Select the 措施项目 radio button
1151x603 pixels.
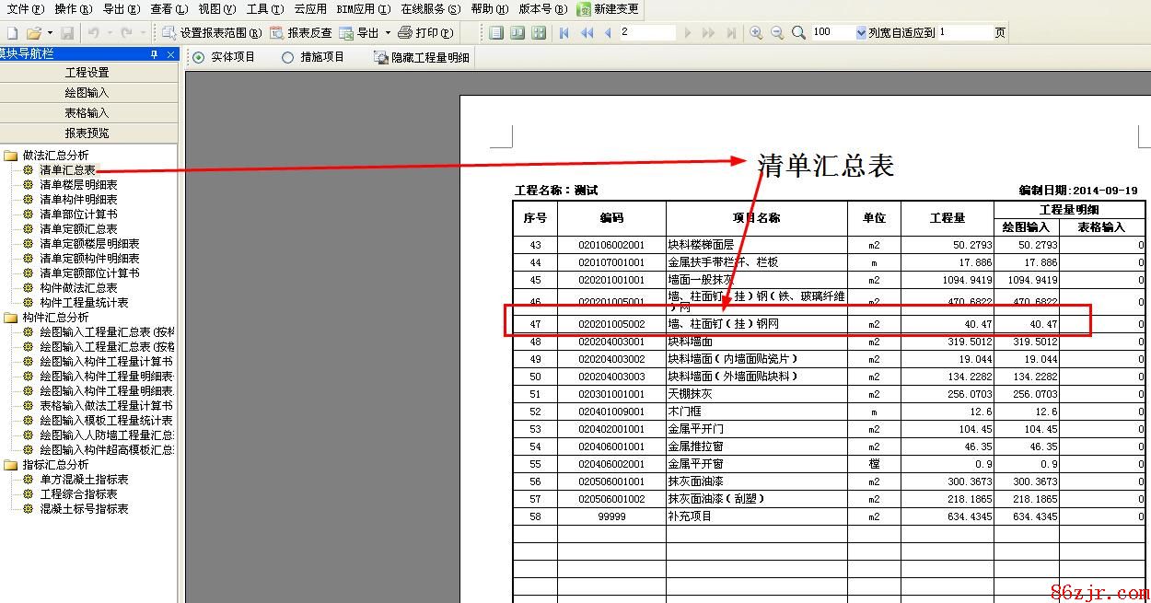pyautogui.click(x=288, y=57)
